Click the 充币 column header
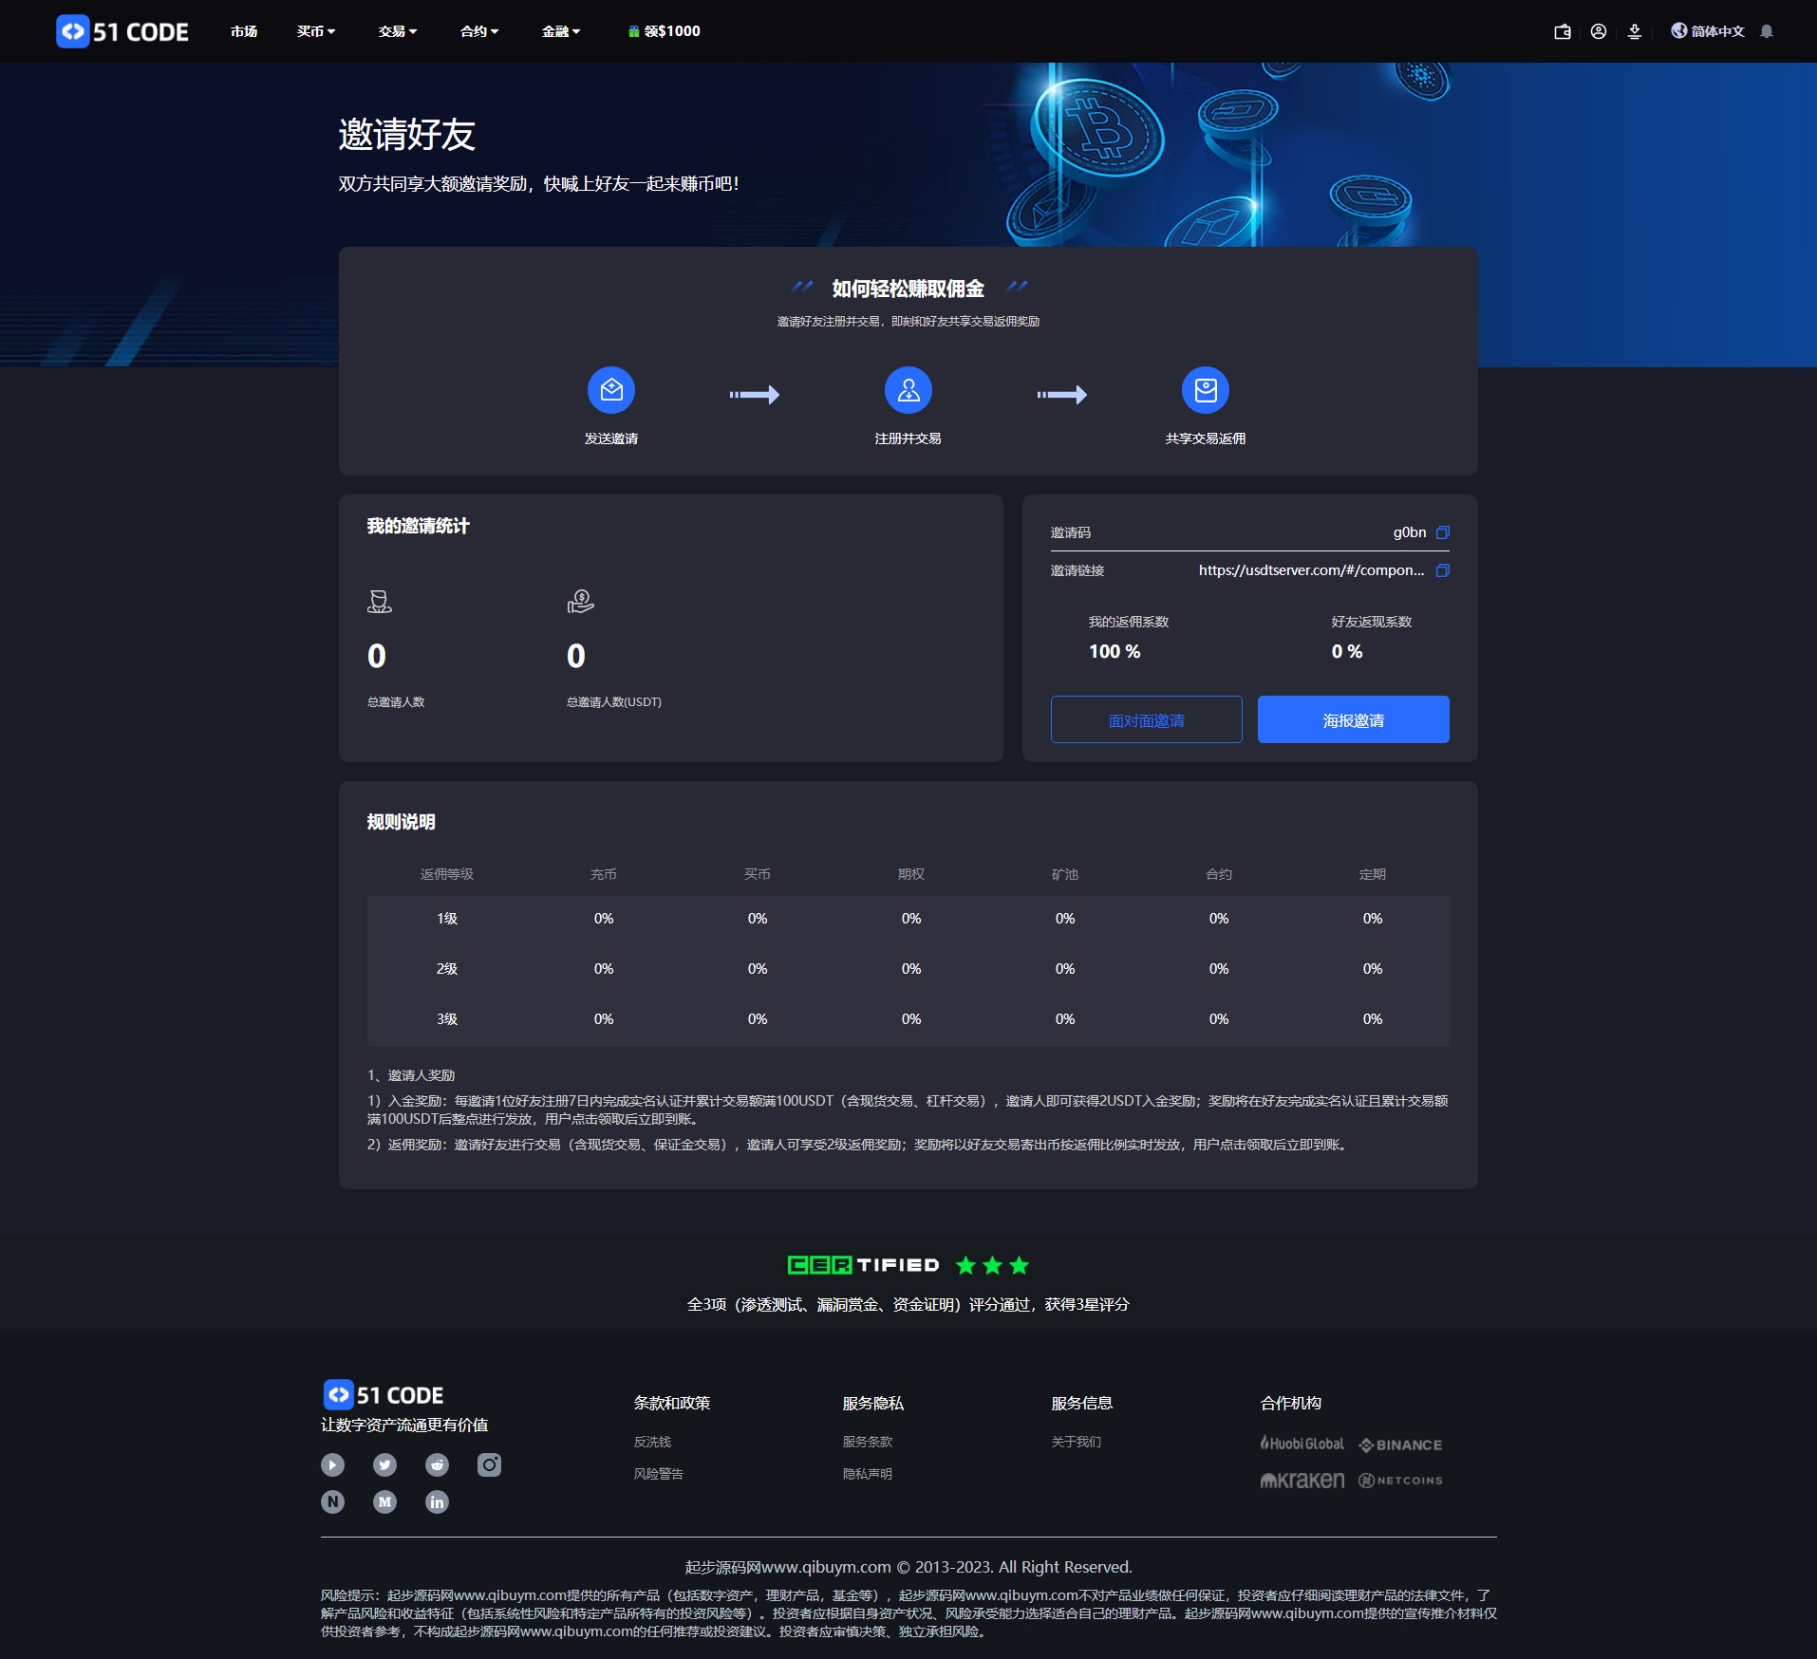Viewport: 1817px width, 1659px height. click(x=604, y=874)
